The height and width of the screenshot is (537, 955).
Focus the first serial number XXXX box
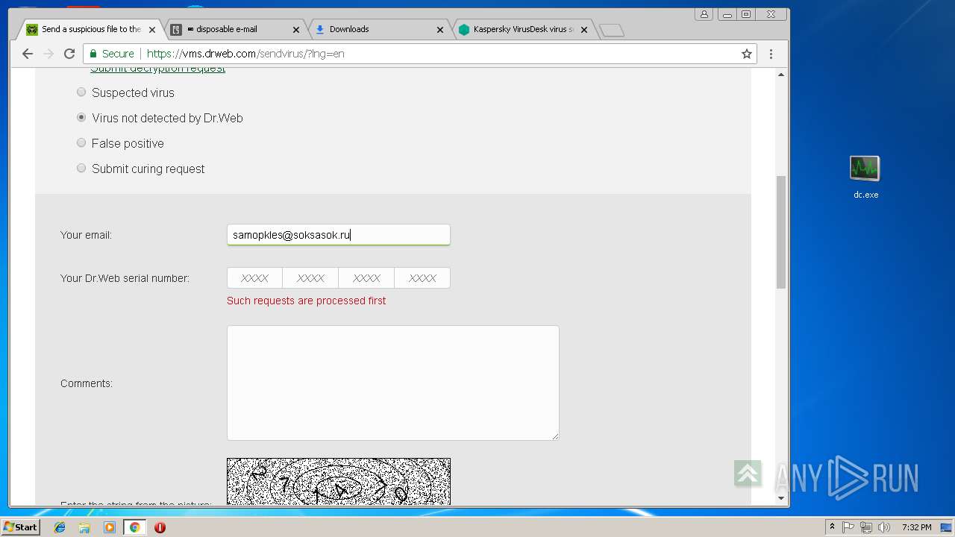pos(254,278)
